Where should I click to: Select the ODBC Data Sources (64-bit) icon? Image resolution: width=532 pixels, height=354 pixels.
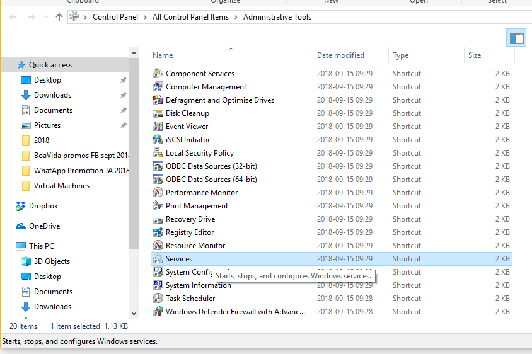pyautogui.click(x=158, y=180)
